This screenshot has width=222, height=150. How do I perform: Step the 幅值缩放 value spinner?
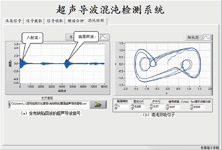tap(116, 107)
